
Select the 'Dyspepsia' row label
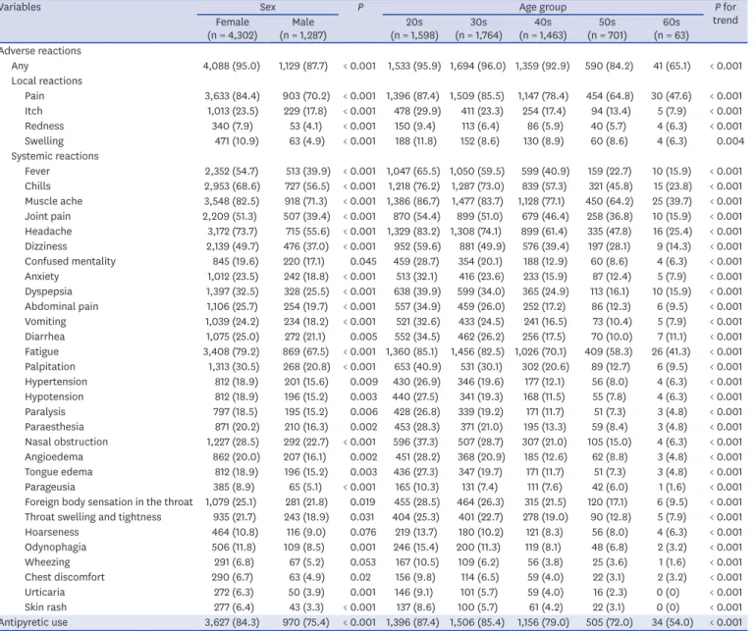pyautogui.click(x=49, y=291)
